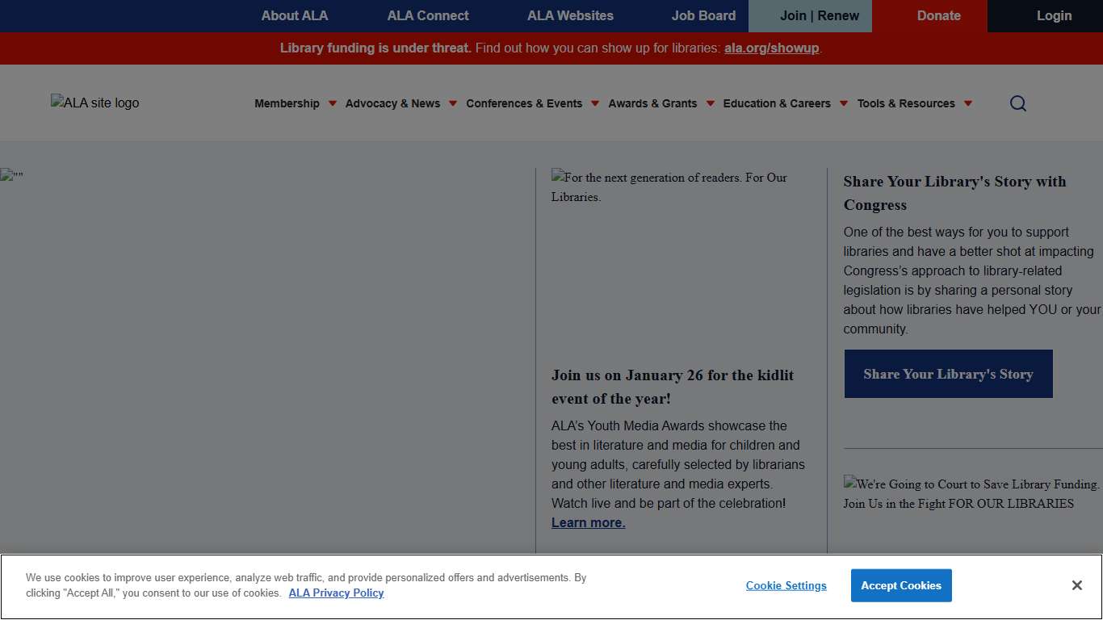Viewport: 1103px width, 620px height.
Task: Dismiss the cookie banner with the X icon
Action: [1076, 584]
